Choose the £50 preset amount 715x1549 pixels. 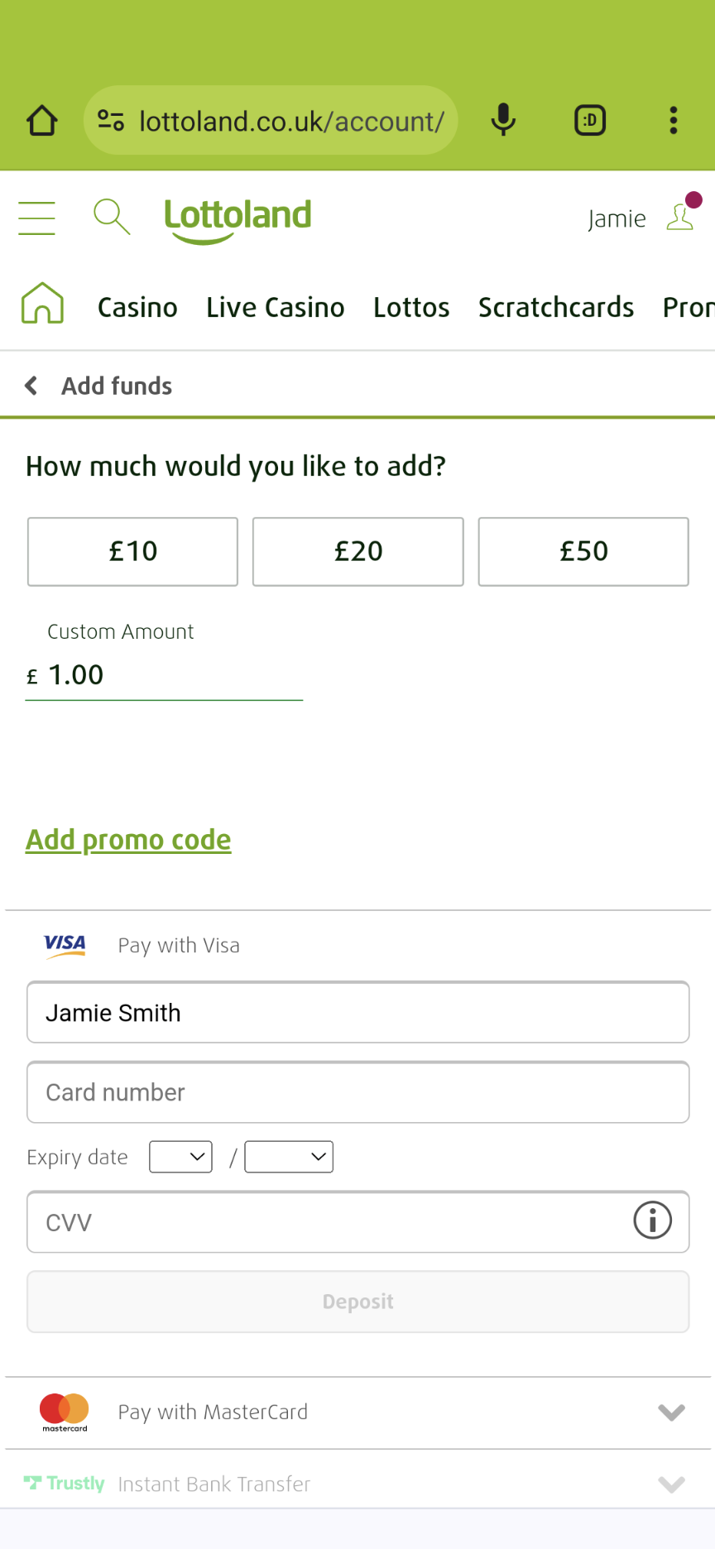pyautogui.click(x=583, y=552)
